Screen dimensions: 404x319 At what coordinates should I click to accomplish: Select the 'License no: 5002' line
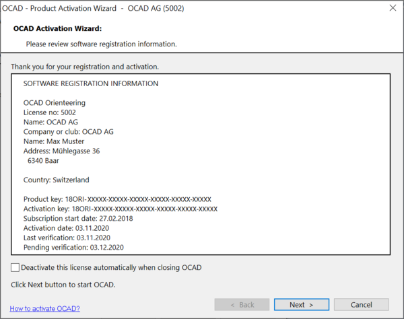(x=49, y=112)
